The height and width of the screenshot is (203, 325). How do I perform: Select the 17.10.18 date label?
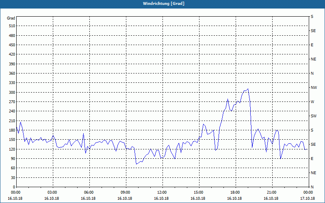point(308,199)
